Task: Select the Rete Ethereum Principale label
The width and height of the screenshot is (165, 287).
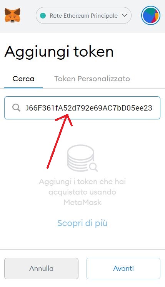Action: click(x=83, y=16)
